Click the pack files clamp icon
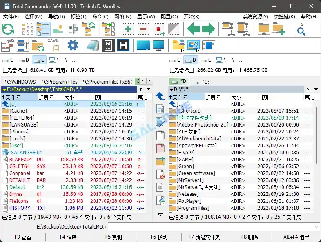The width and height of the screenshot is (321, 242). pos(228,29)
